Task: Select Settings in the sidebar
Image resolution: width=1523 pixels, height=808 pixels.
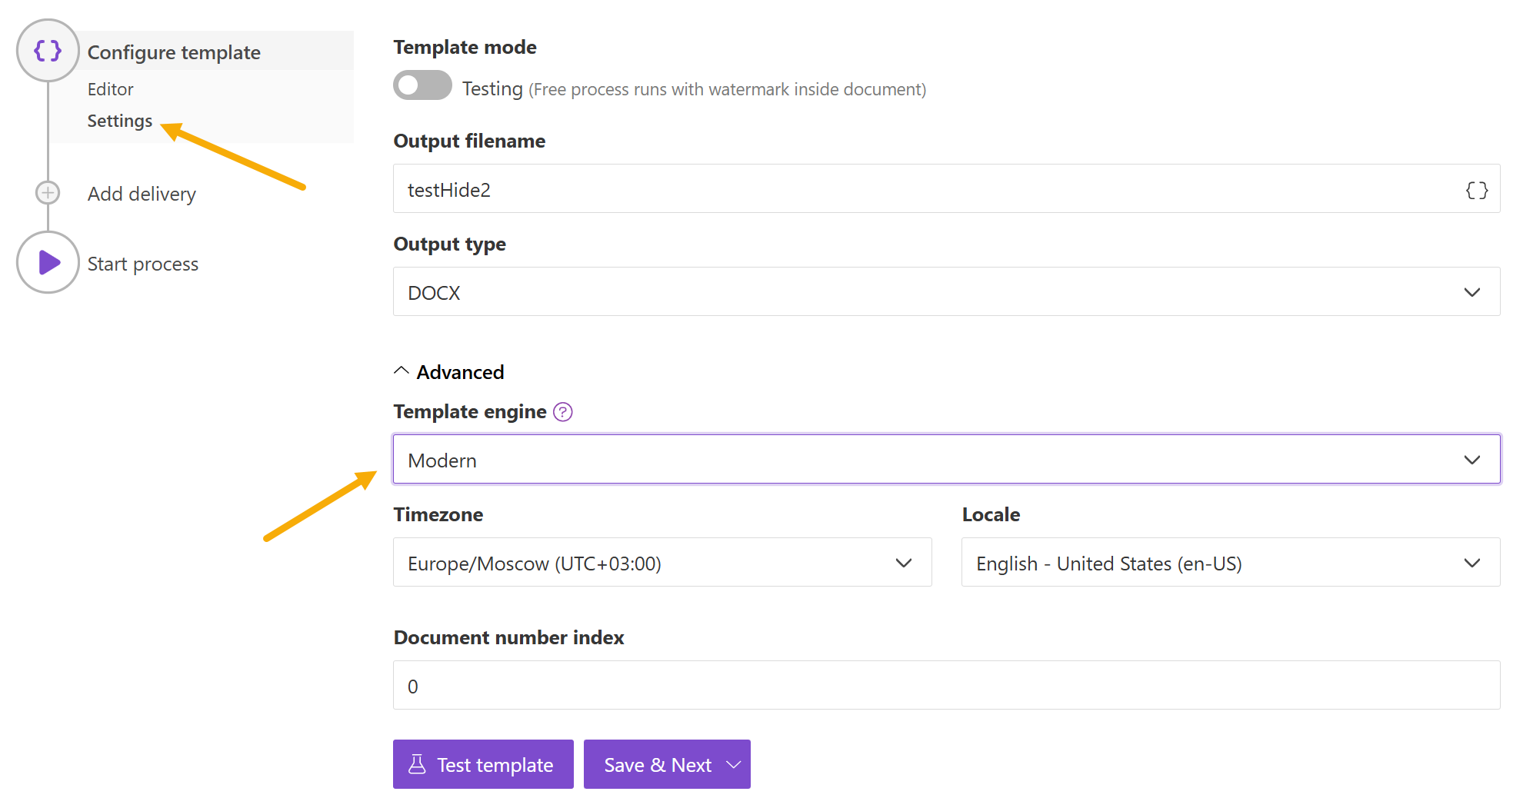Action: pos(120,121)
